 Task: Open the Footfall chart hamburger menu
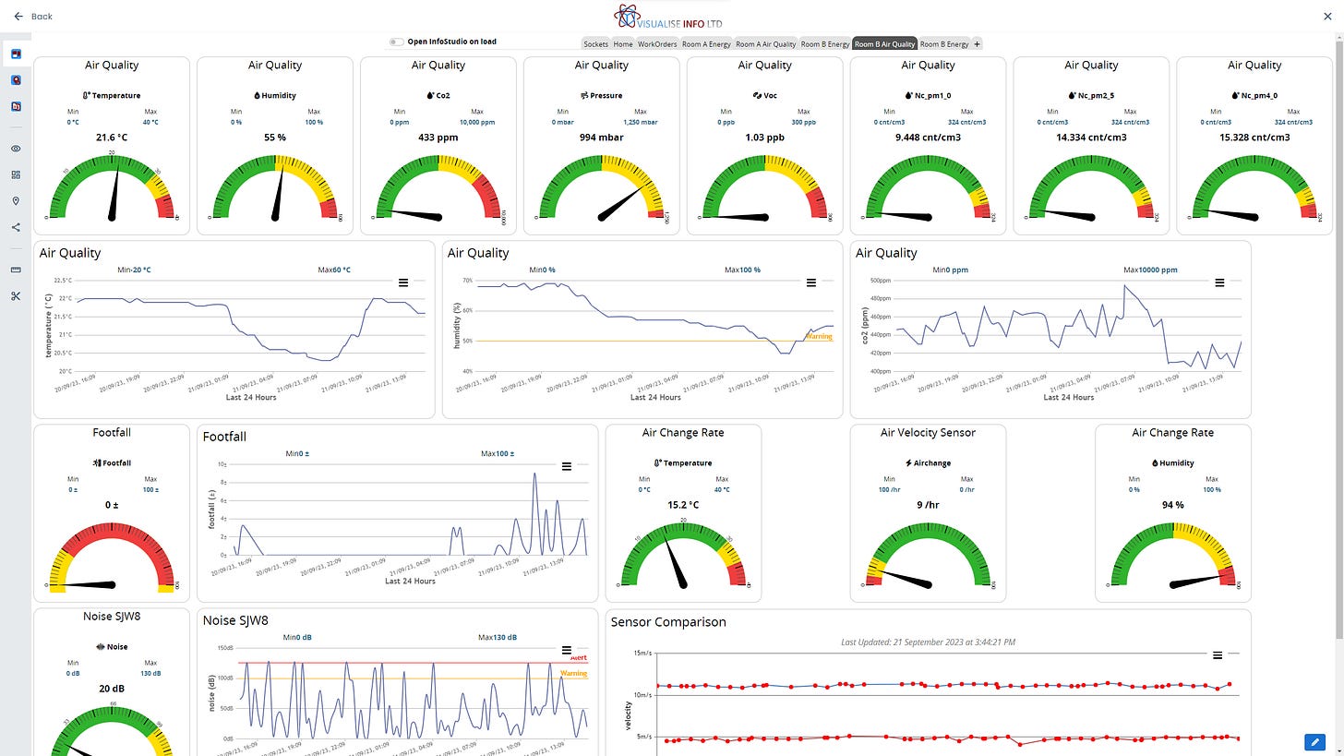[x=567, y=466]
